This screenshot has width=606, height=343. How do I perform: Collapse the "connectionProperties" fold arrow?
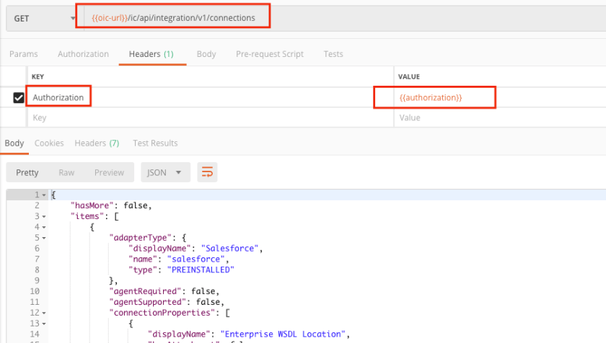point(44,312)
